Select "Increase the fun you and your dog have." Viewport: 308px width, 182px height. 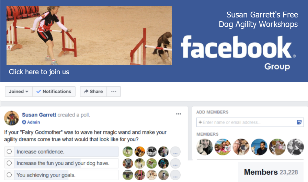pos(61,163)
